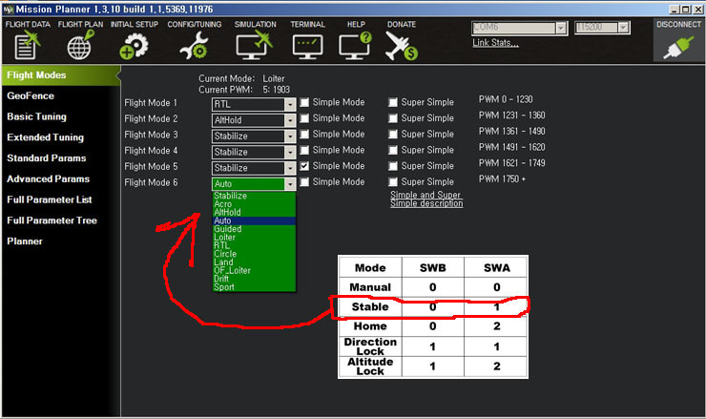
Task: Open the Terminal monitor icon
Action: (307, 48)
